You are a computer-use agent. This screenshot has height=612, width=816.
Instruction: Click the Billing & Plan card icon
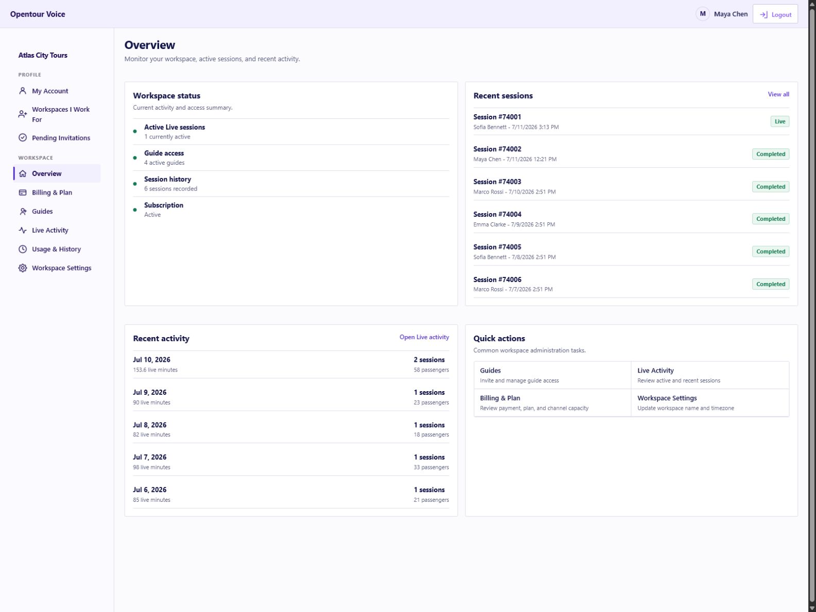[23, 193]
